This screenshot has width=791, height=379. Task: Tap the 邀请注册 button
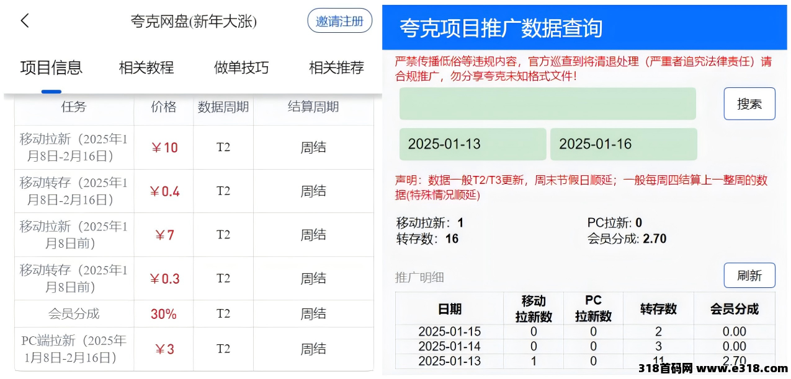tap(339, 21)
